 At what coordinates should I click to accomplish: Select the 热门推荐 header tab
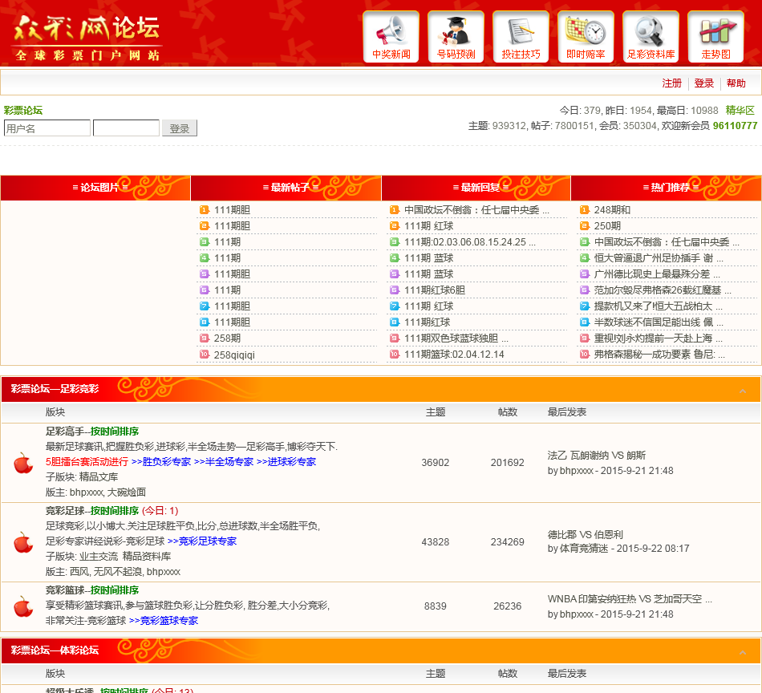(666, 188)
